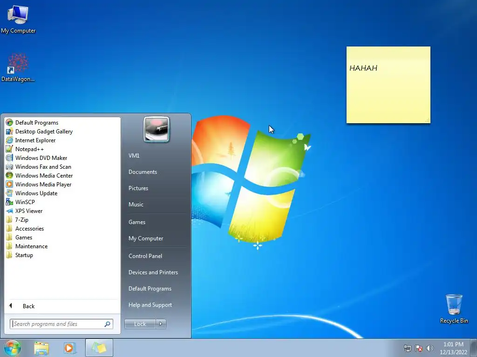Open Music from the Start menu
The height and width of the screenshot is (357, 477).
click(136, 205)
